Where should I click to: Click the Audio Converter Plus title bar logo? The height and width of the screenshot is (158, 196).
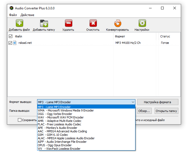(x=11, y=8)
